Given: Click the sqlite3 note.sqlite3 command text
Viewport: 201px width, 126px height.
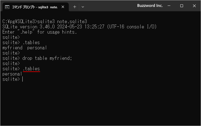Looking at the screenshot, I should pyautogui.click(x=62, y=22).
